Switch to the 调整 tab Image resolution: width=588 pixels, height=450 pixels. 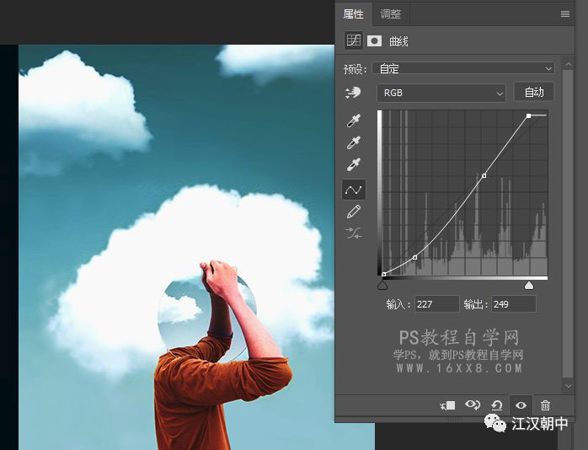pyautogui.click(x=391, y=14)
